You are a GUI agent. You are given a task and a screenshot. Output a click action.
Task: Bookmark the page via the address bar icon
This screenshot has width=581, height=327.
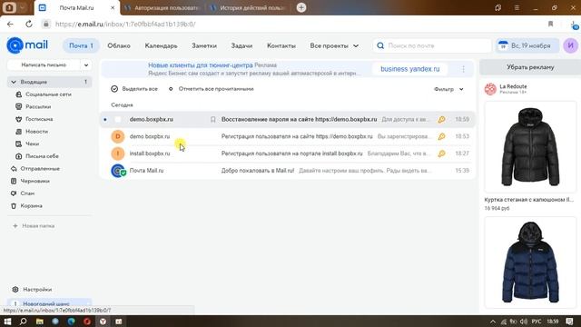coord(551,25)
